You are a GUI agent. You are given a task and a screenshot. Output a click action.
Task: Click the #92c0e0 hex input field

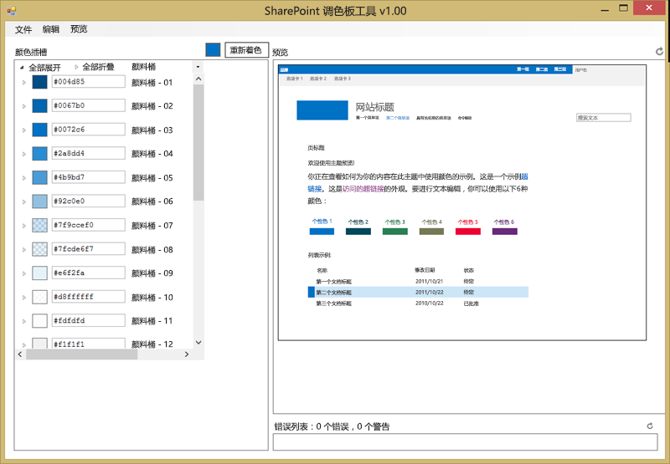[x=89, y=201]
